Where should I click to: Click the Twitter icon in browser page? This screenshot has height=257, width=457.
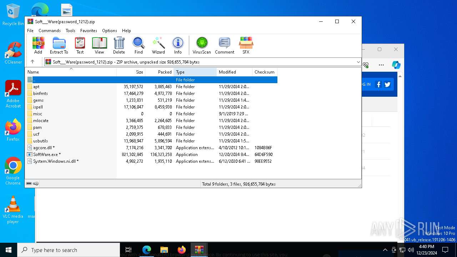point(387,85)
